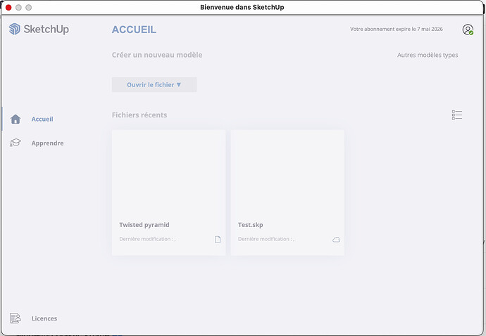Click the Test.skp file name
The width and height of the screenshot is (486, 336).
coord(251,225)
